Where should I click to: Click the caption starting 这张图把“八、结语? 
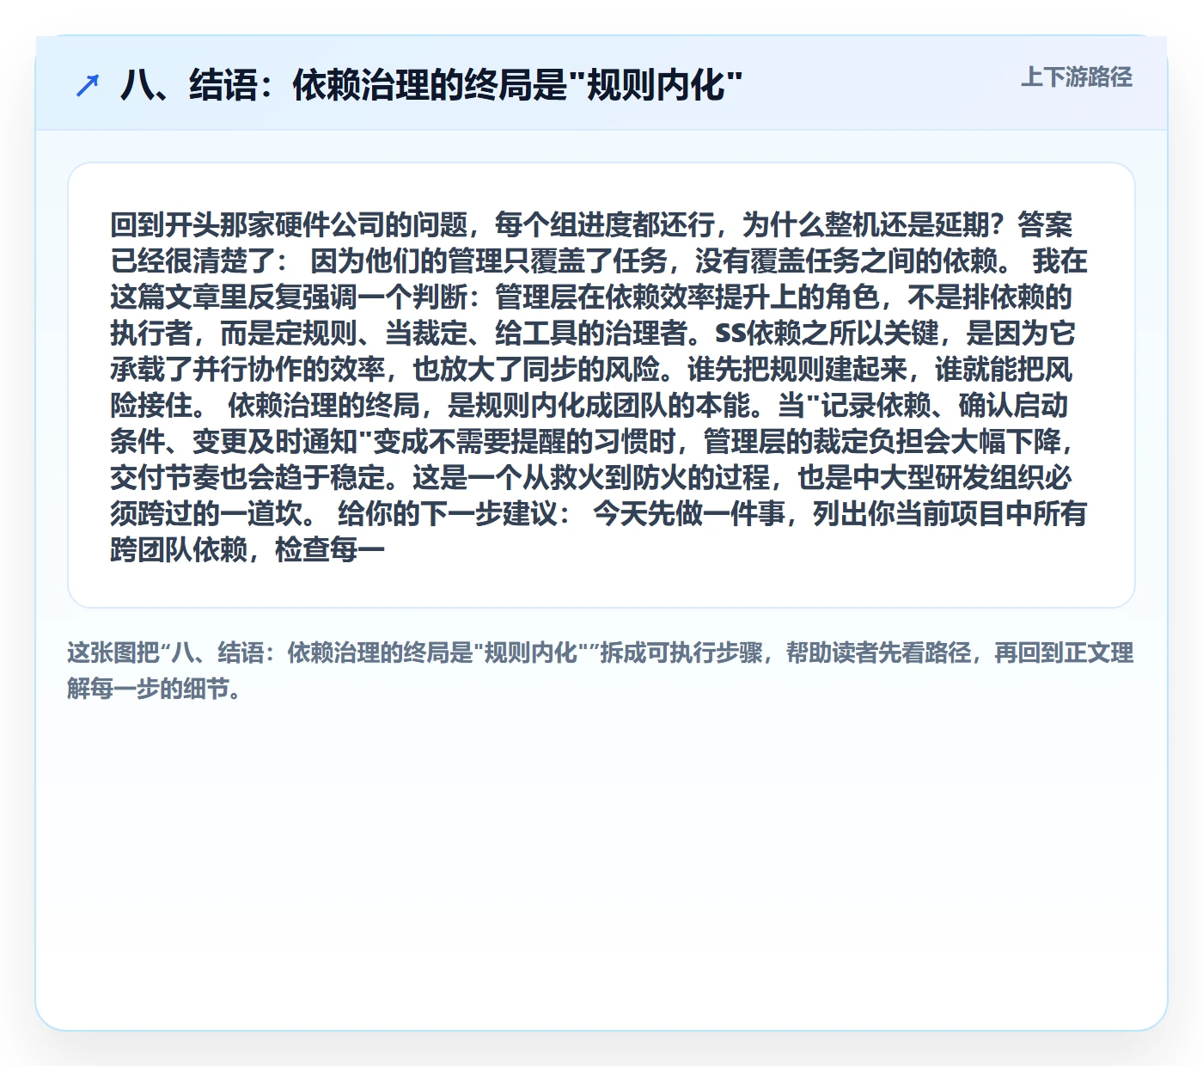(x=601, y=671)
